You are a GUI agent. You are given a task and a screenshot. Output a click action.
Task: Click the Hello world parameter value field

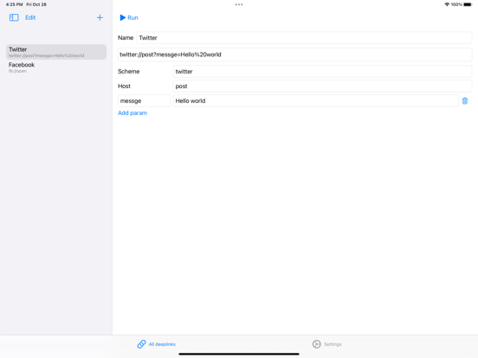[315, 101]
